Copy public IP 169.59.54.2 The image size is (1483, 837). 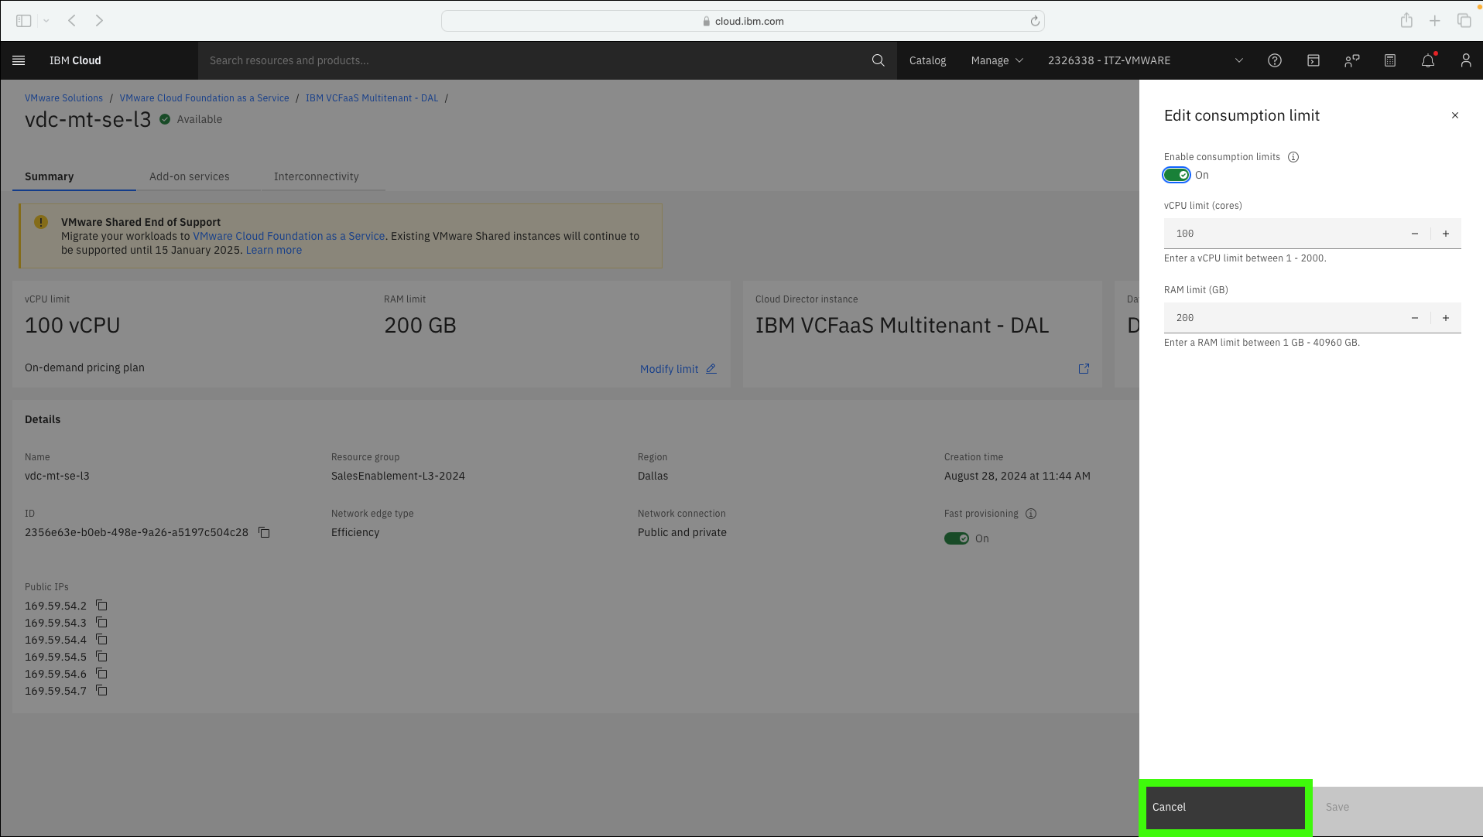(x=101, y=605)
